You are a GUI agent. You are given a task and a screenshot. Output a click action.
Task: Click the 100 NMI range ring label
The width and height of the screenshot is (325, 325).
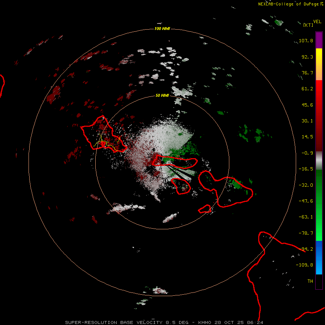pos(162,29)
